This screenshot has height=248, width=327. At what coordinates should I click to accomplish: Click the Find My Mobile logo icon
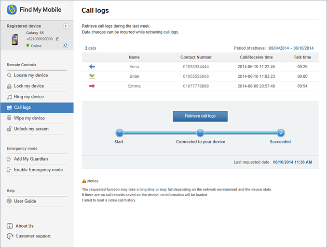point(13,9)
